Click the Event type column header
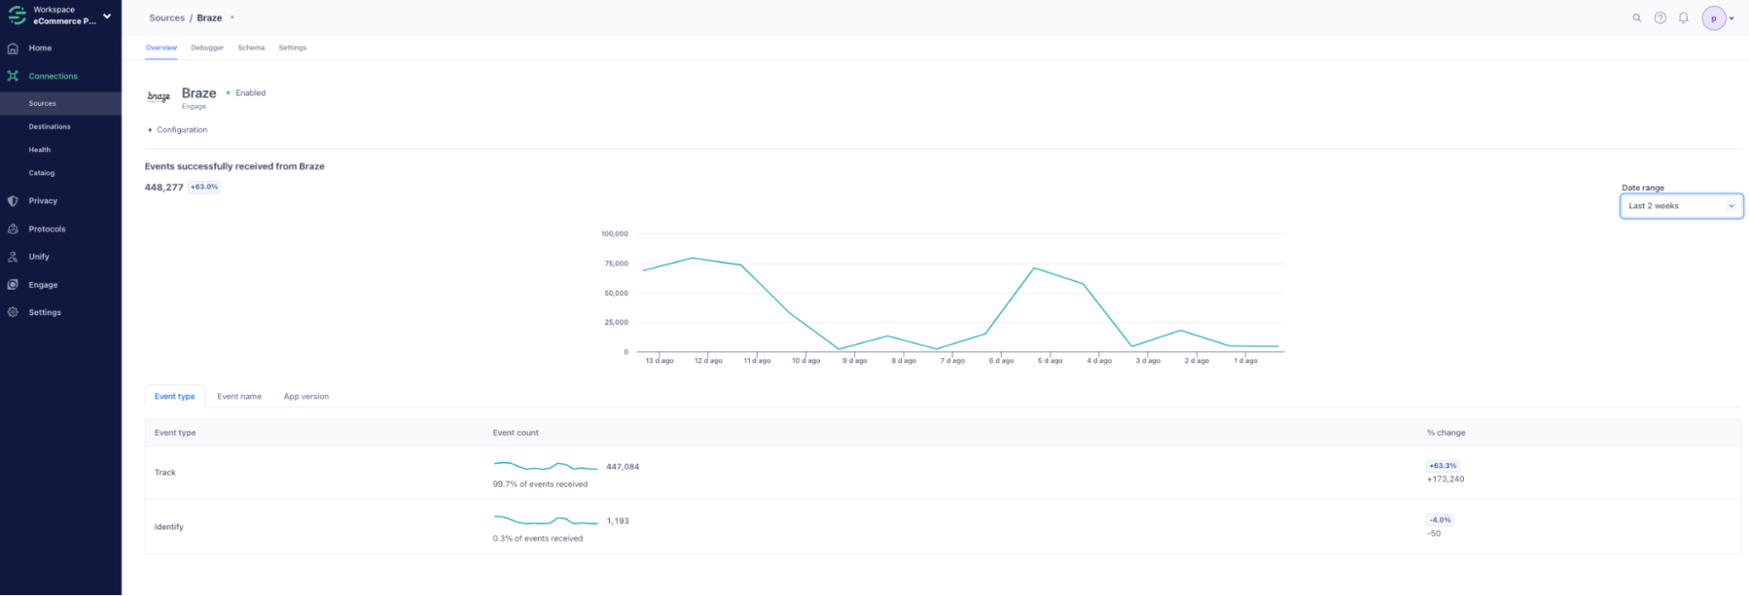 [x=175, y=432]
